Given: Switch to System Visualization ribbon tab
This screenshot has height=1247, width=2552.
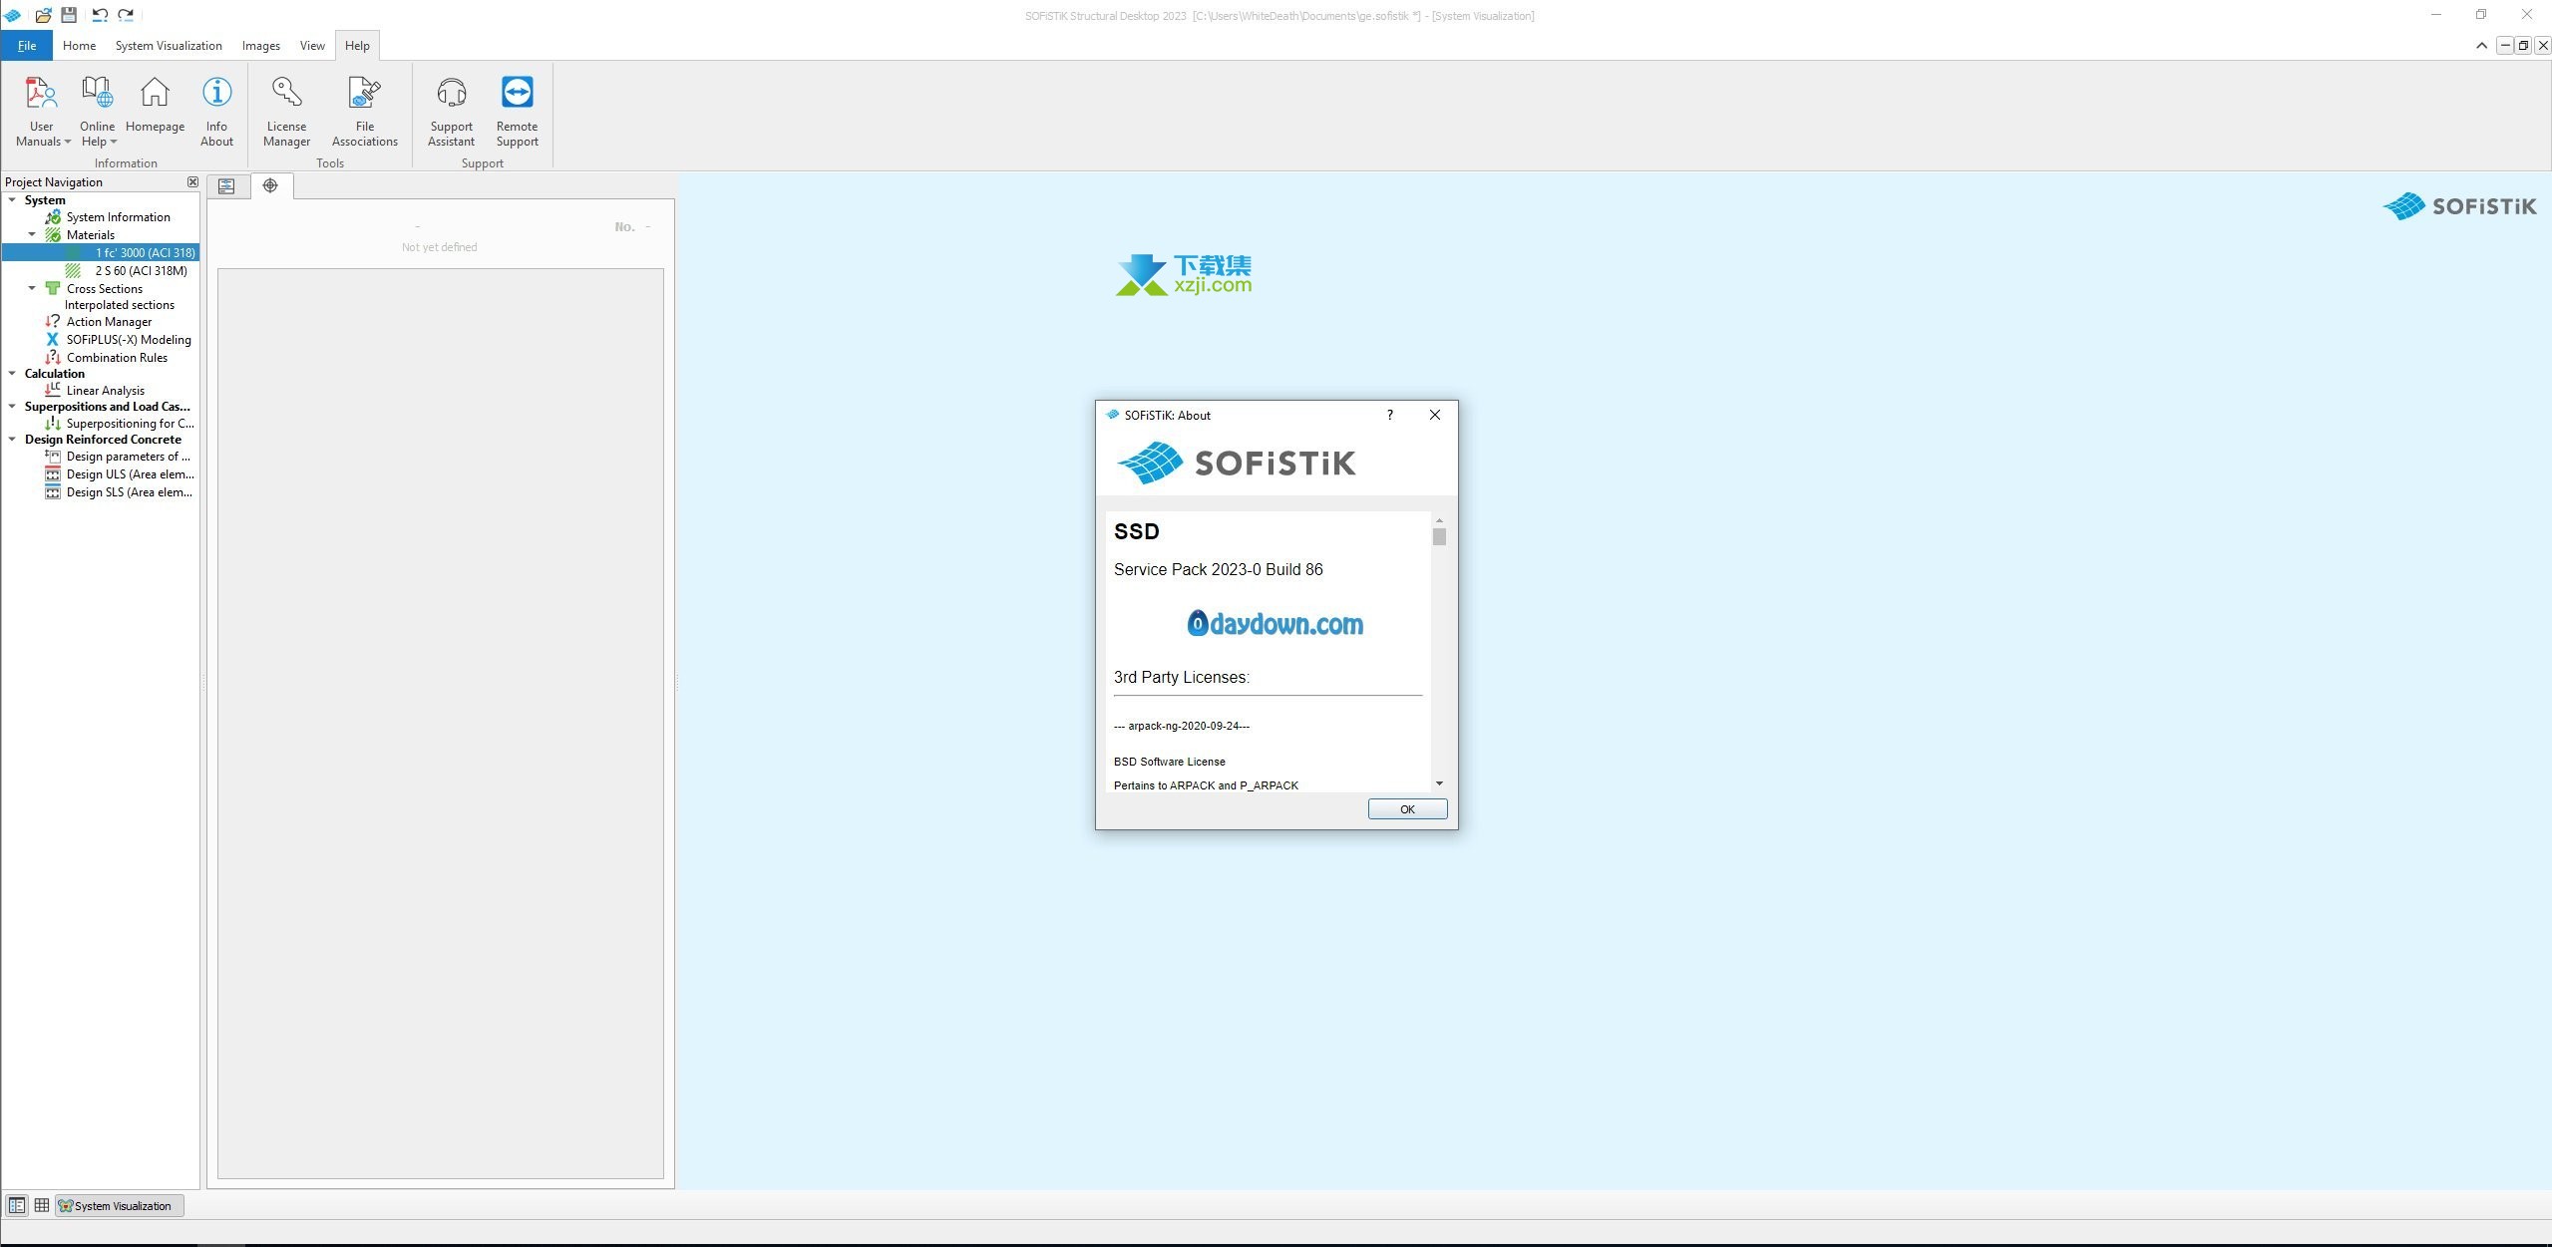Looking at the screenshot, I should click(x=169, y=46).
